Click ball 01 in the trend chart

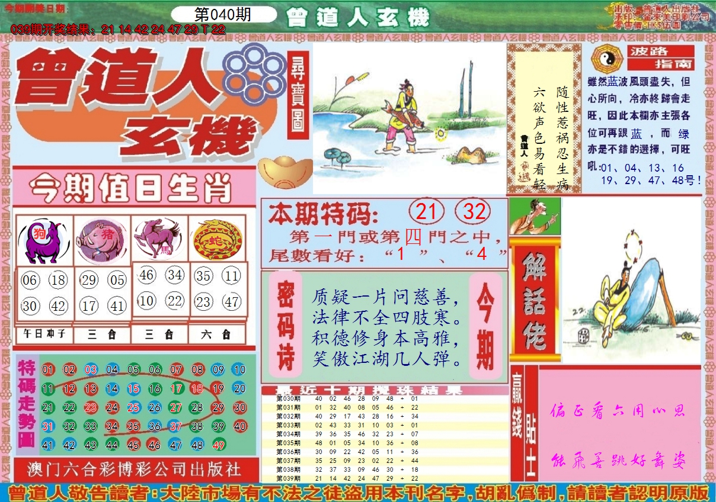point(48,371)
